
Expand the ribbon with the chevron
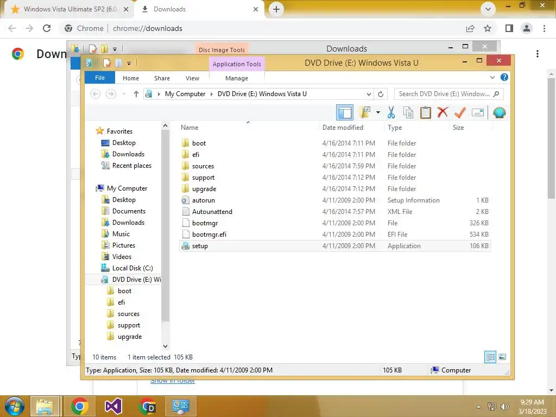tap(492, 77)
